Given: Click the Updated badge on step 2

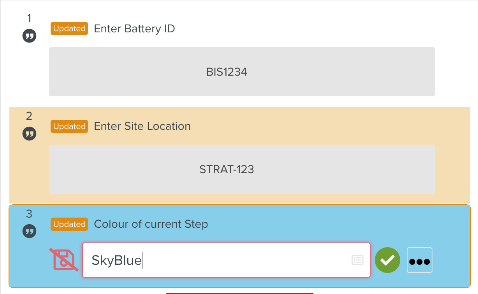Looking at the screenshot, I should (69, 126).
